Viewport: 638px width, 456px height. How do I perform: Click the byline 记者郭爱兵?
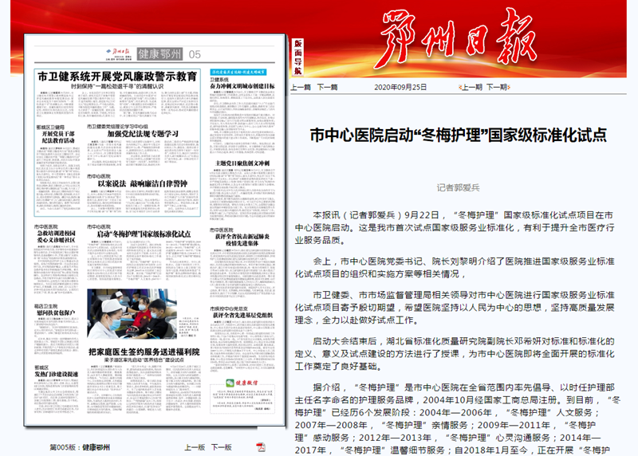(x=458, y=187)
